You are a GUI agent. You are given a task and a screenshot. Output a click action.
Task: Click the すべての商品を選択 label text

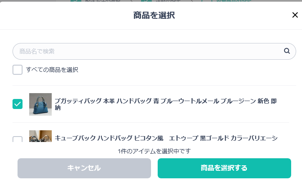pos(52,70)
